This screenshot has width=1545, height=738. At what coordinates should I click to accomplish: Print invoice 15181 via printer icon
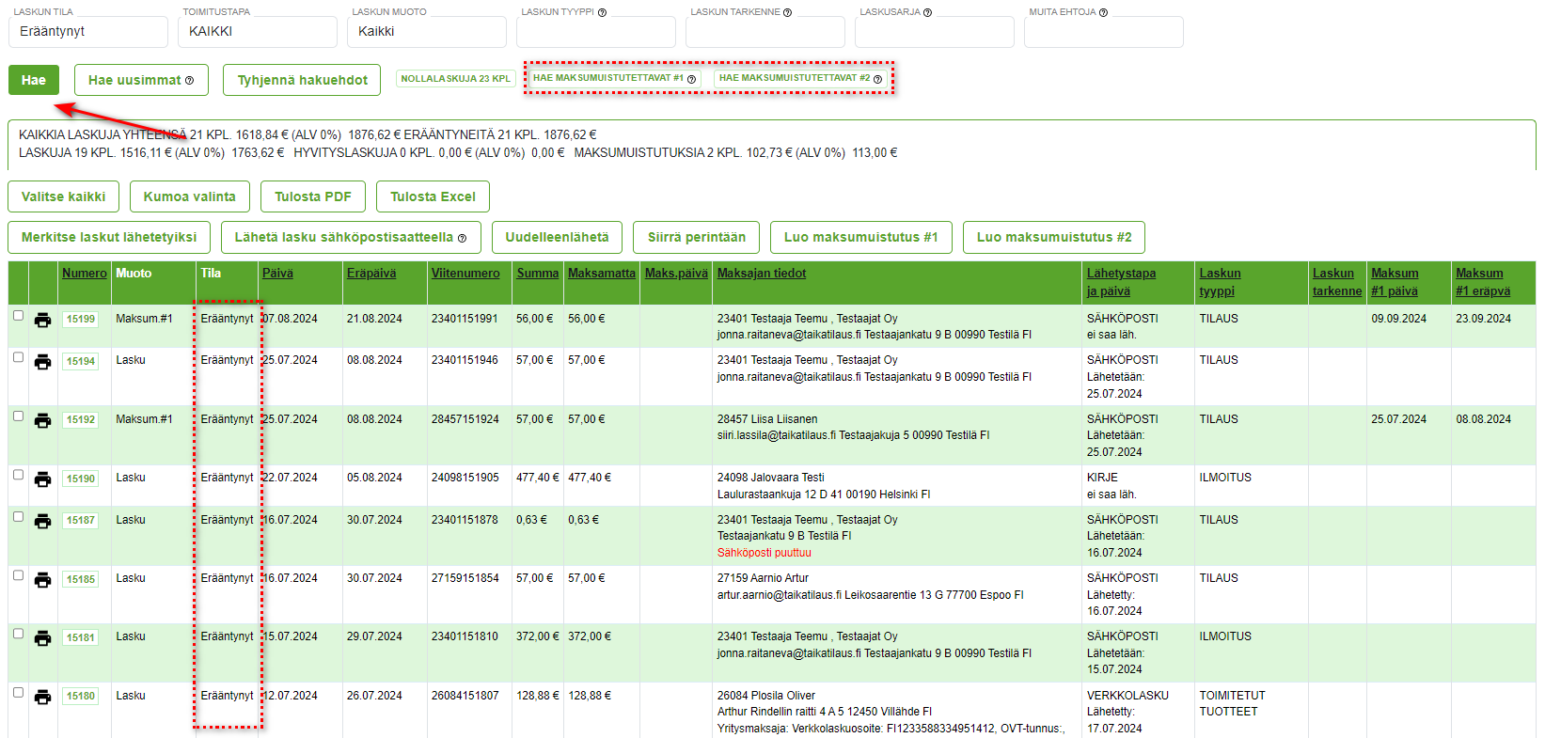[42, 638]
